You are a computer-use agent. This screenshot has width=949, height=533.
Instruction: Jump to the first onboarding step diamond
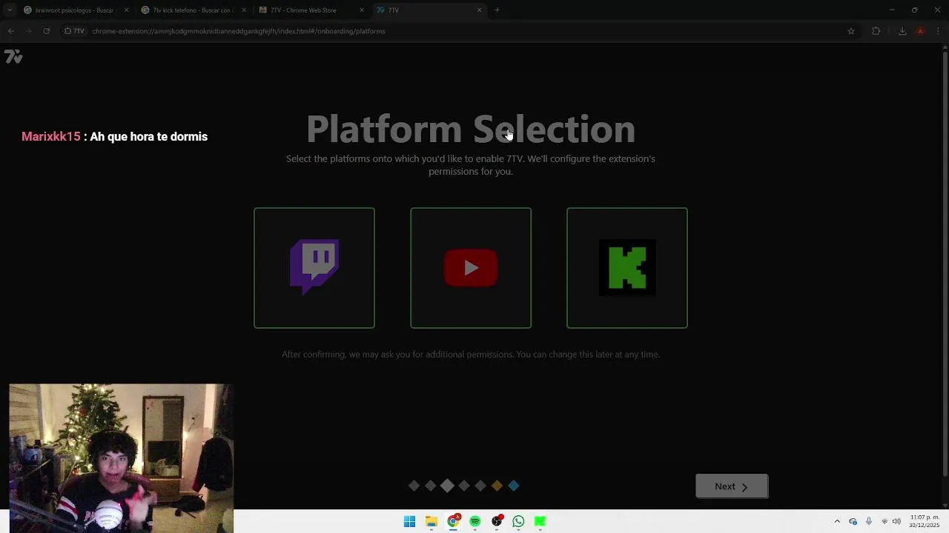(x=414, y=486)
